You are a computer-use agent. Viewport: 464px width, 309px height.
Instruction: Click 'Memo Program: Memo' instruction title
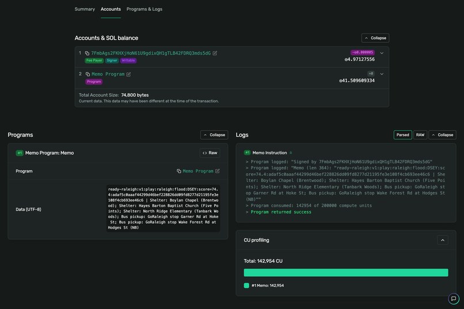click(50, 153)
